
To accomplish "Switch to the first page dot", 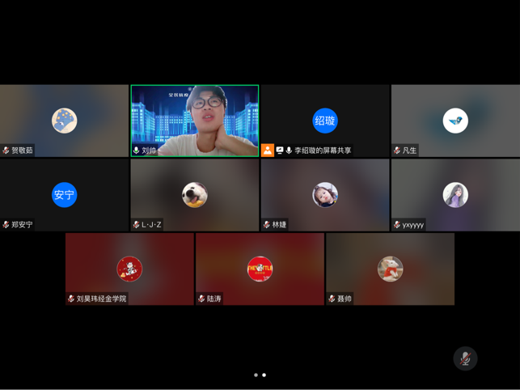I will tap(256, 375).
